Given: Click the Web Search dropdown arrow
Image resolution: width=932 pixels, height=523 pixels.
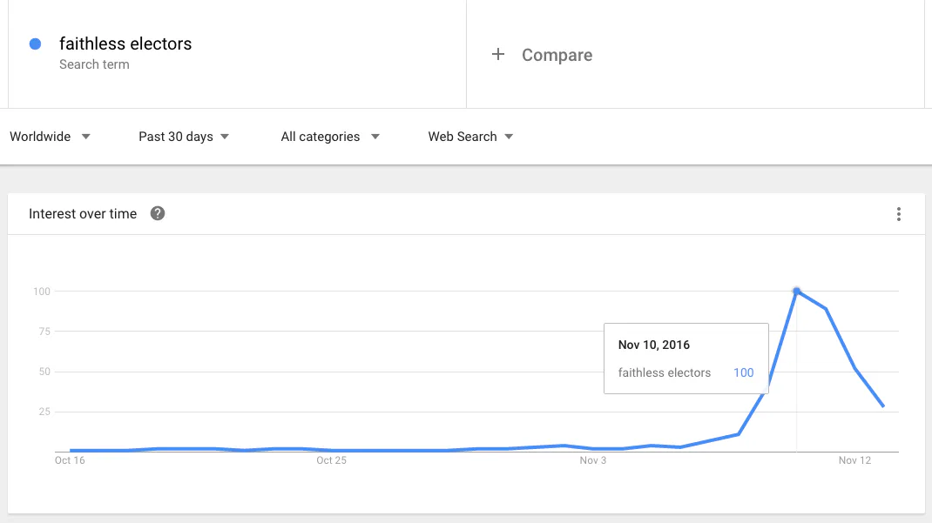Looking at the screenshot, I should (x=509, y=137).
